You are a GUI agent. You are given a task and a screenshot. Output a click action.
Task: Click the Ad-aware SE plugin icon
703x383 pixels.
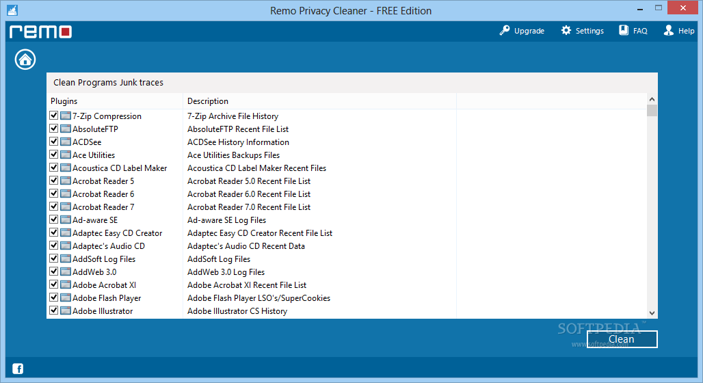pos(66,220)
